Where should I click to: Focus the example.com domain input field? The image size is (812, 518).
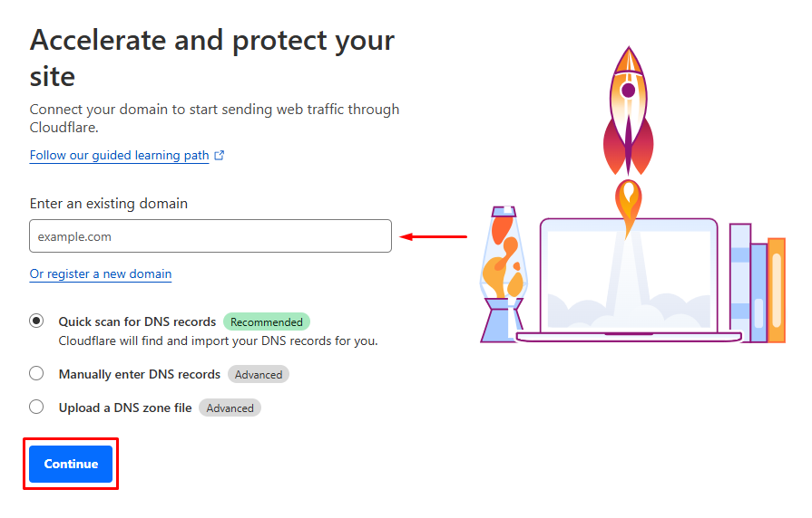(x=210, y=236)
